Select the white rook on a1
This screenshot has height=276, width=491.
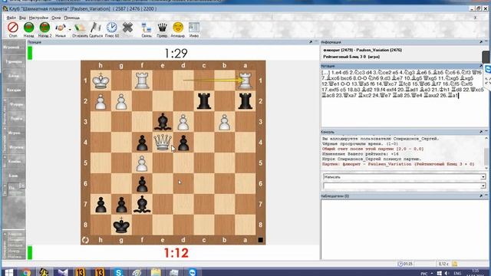click(245, 80)
